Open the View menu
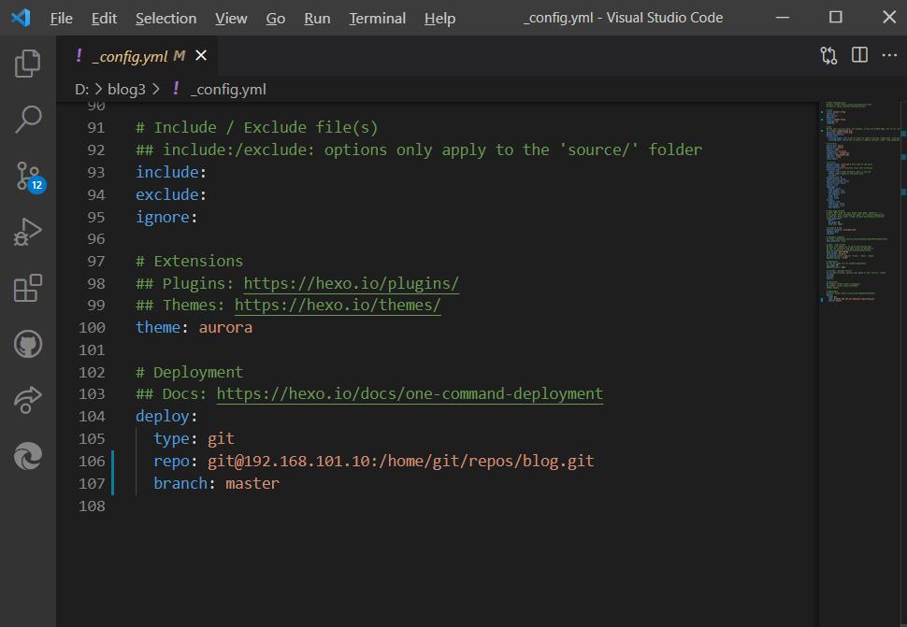The width and height of the screenshot is (907, 627). tap(231, 19)
